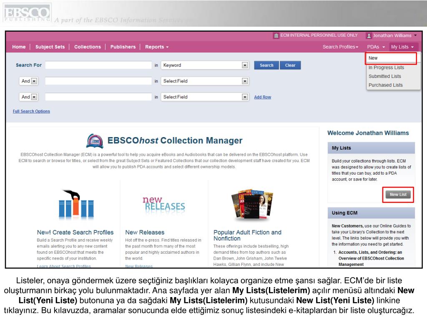Change the second And boolean operator
This screenshot has width=427, height=320.
28,97
